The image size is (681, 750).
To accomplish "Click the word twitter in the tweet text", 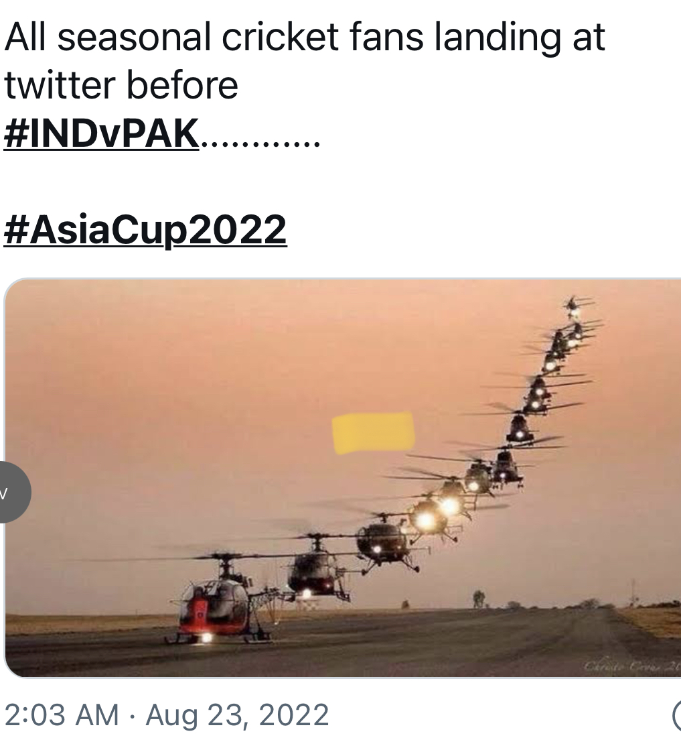I will [60, 85].
